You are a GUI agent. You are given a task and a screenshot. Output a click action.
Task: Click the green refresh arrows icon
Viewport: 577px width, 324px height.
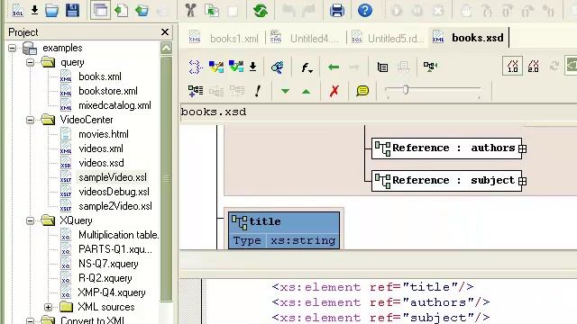tap(261, 10)
